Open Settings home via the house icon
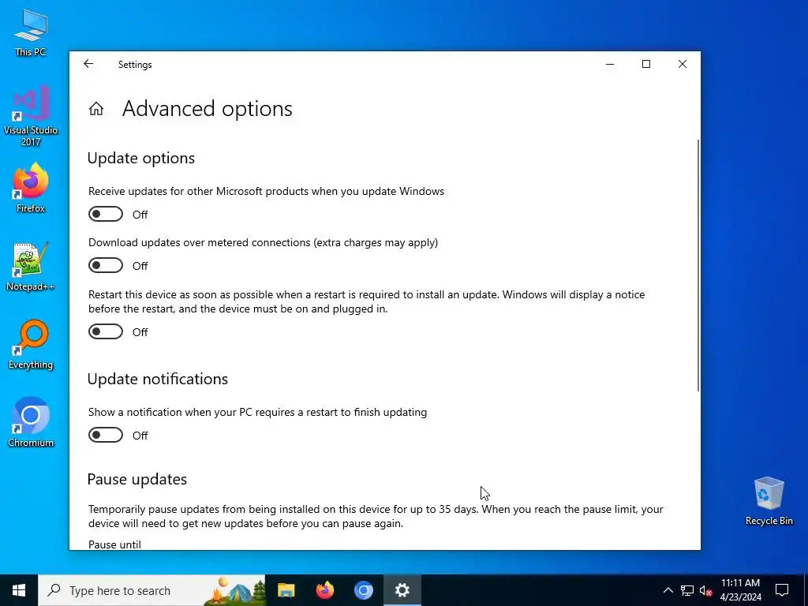This screenshot has height=606, width=808. click(96, 109)
